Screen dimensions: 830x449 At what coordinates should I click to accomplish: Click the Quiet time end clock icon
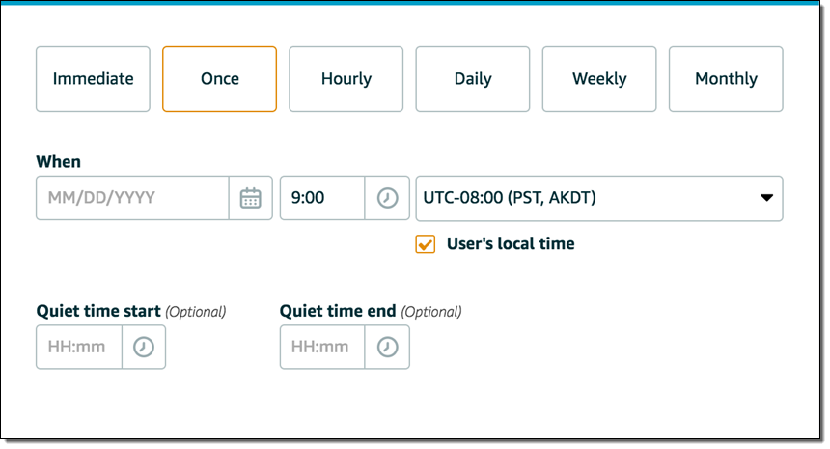coord(387,347)
